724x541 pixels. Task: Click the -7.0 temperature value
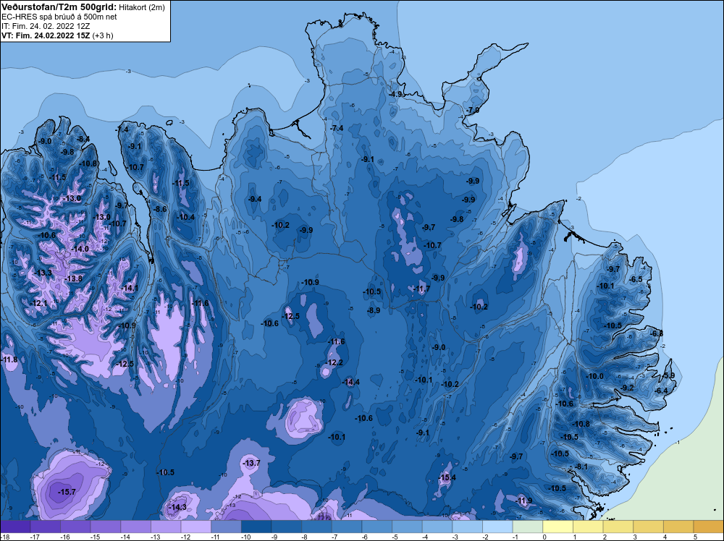point(472,111)
